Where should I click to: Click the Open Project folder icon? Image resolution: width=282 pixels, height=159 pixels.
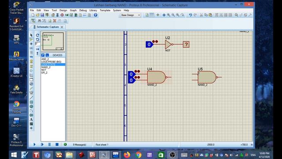tap(37, 15)
